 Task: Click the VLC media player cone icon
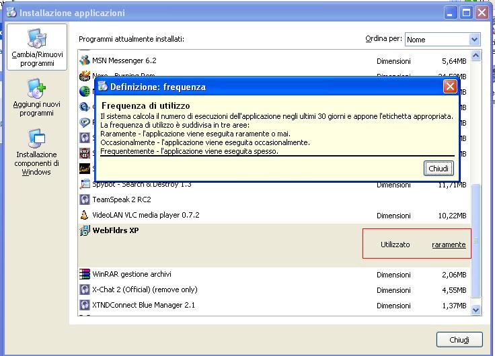(x=84, y=215)
